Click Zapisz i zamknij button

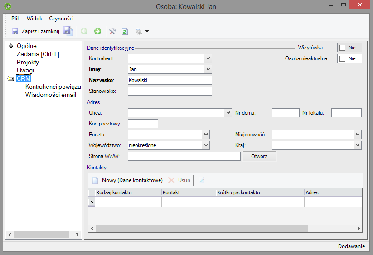tap(36, 31)
